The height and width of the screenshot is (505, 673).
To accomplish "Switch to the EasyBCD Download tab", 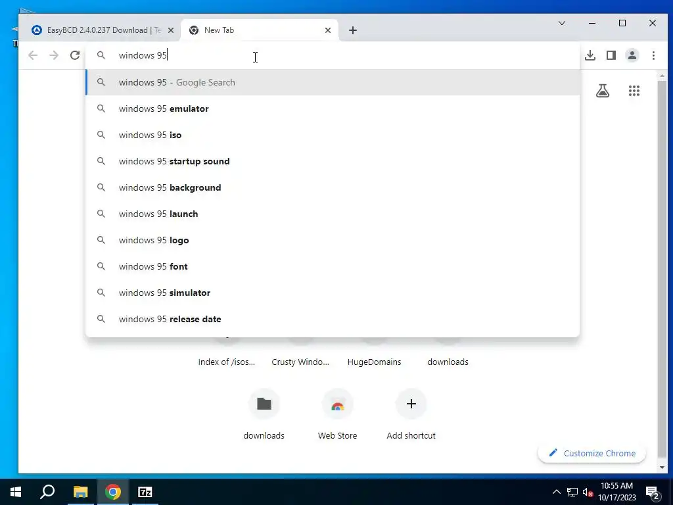I will pos(103,30).
